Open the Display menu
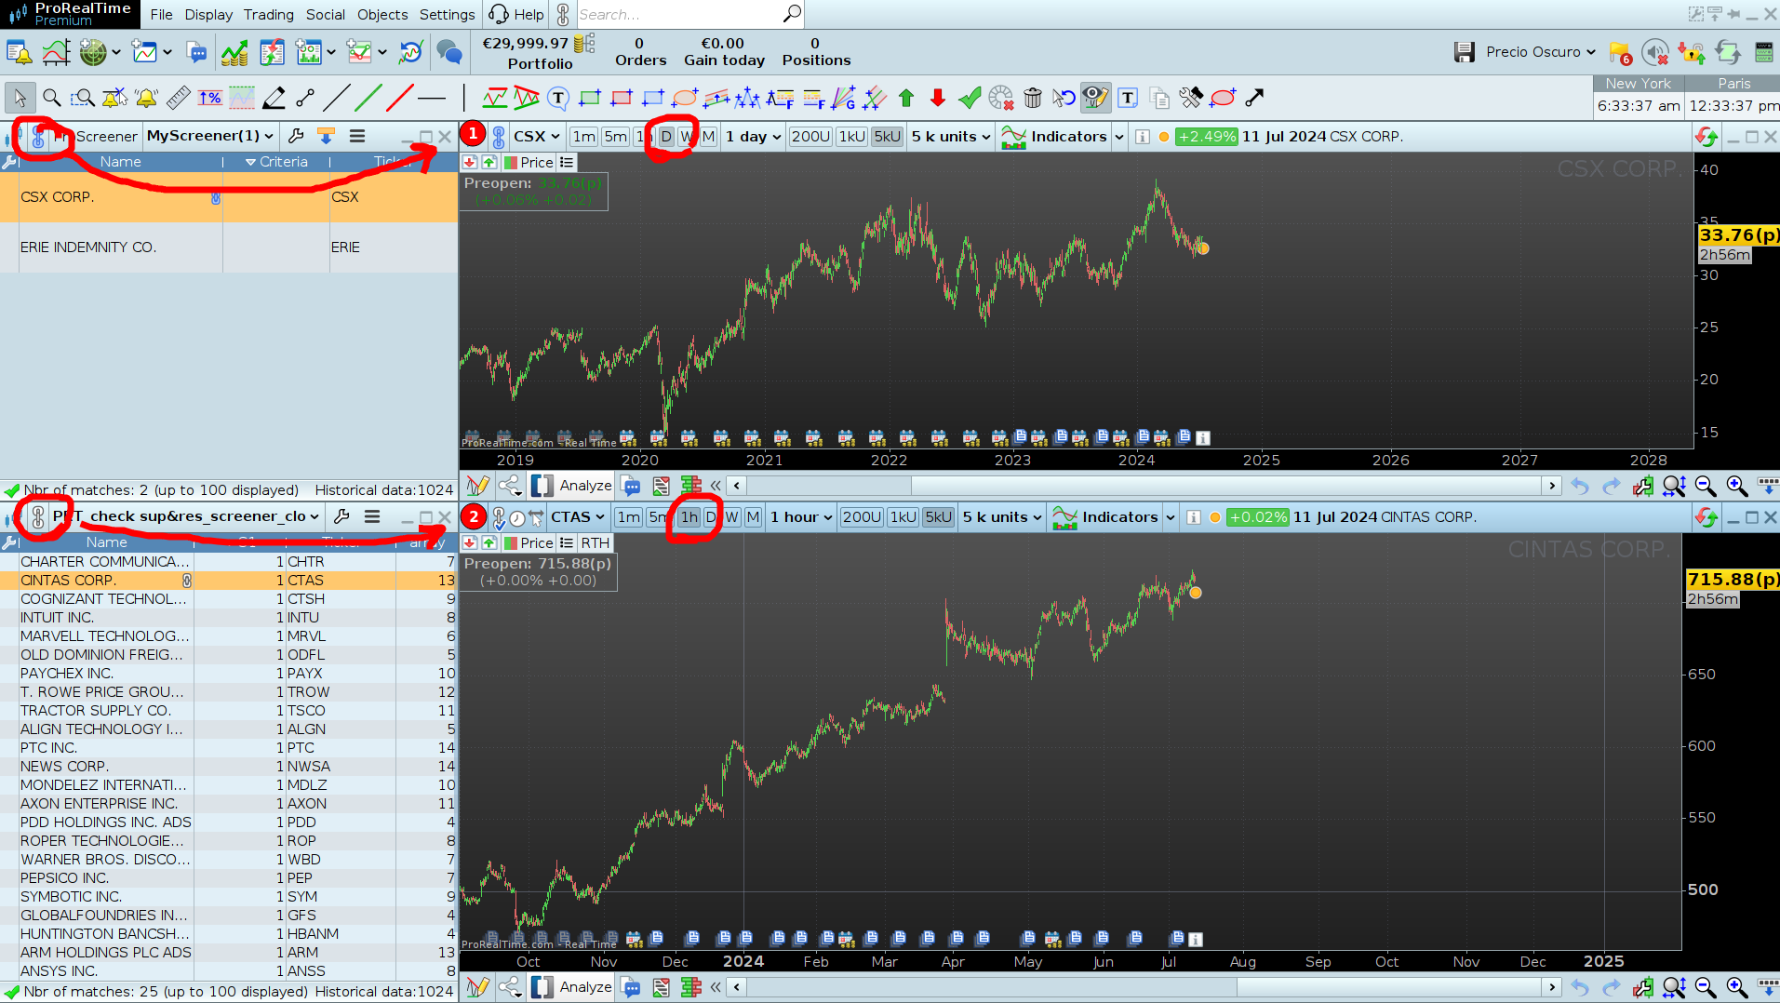This screenshot has height=1003, width=1780. pyautogui.click(x=208, y=15)
